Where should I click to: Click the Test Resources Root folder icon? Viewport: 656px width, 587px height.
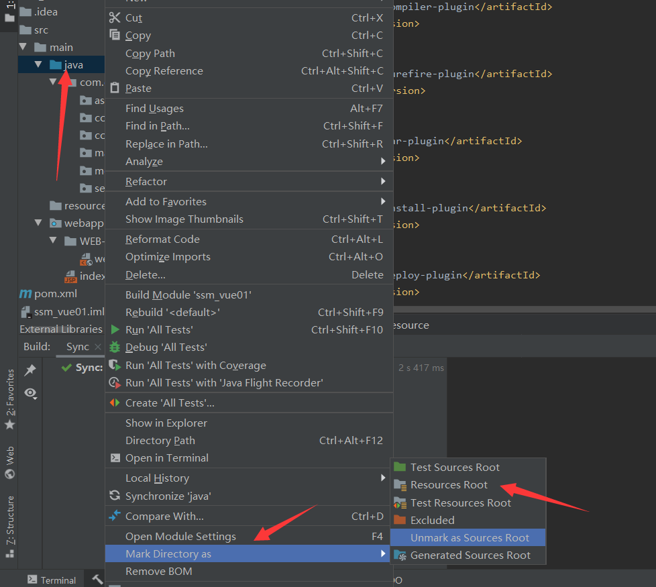(x=400, y=502)
